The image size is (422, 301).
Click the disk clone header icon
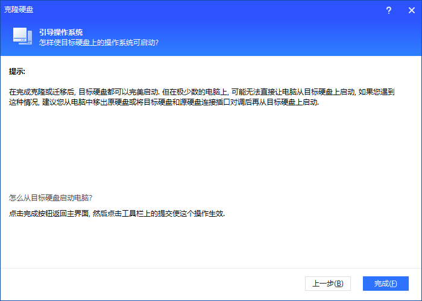pos(23,36)
